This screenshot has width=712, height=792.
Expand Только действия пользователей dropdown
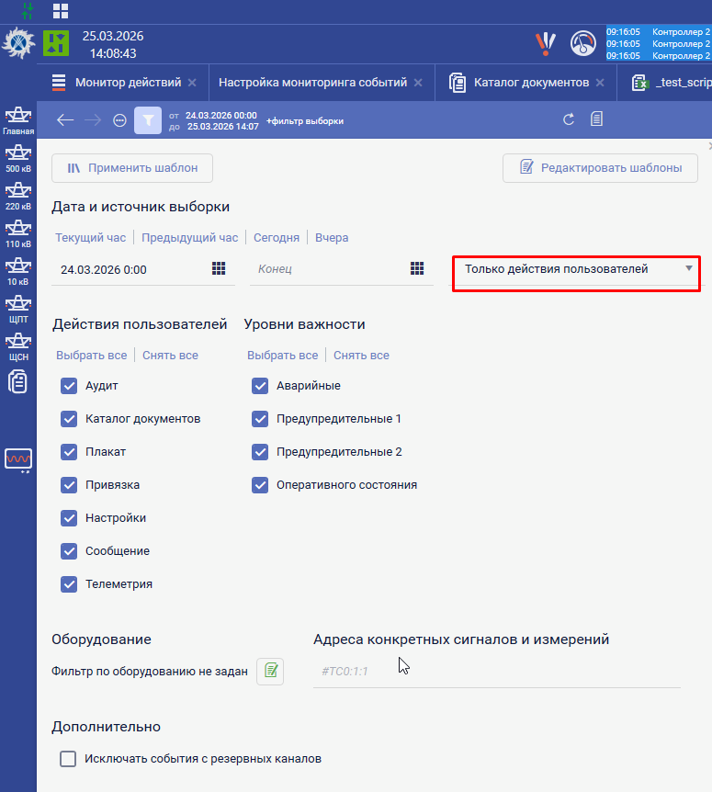(x=576, y=270)
